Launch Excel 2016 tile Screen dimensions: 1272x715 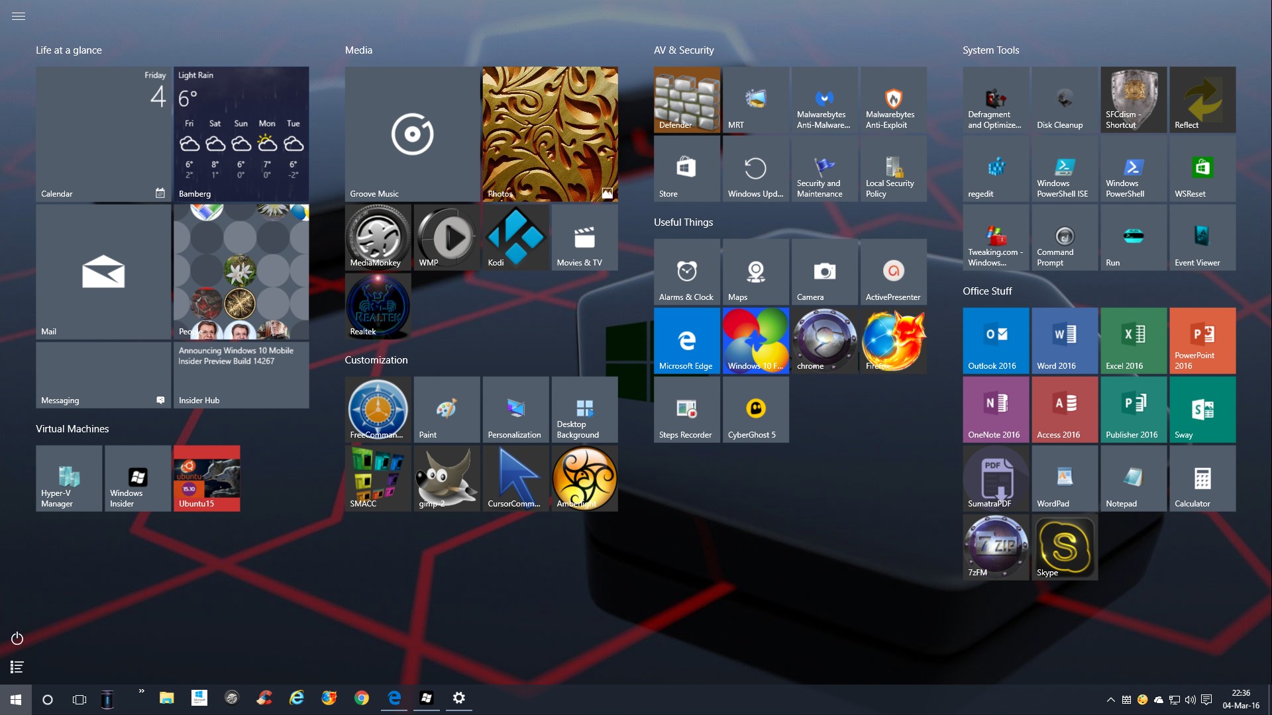tap(1133, 340)
